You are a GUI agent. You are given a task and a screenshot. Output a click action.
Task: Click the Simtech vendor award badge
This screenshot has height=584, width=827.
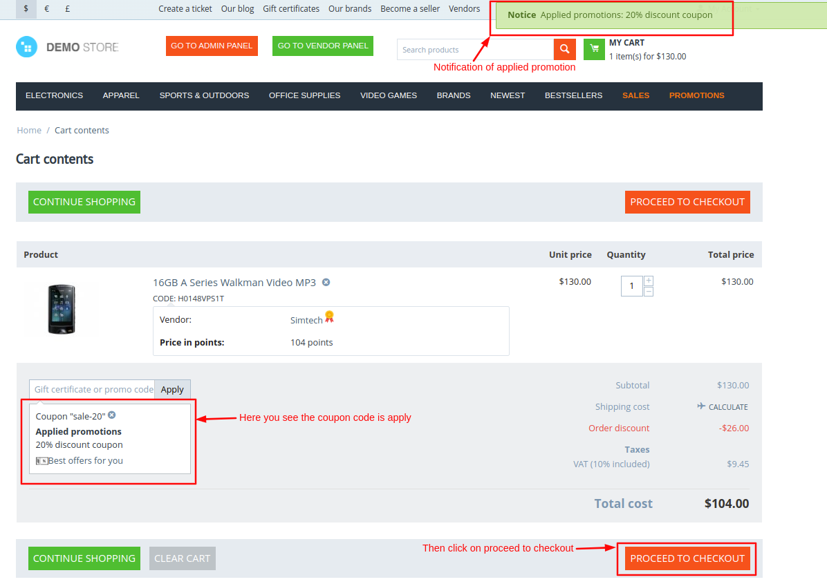coord(329,317)
